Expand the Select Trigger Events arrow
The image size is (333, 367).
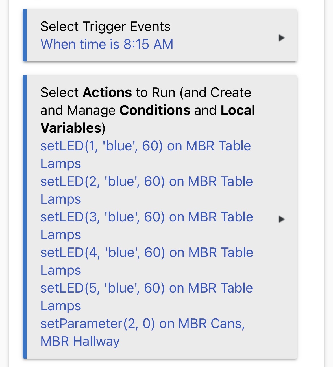point(281,38)
